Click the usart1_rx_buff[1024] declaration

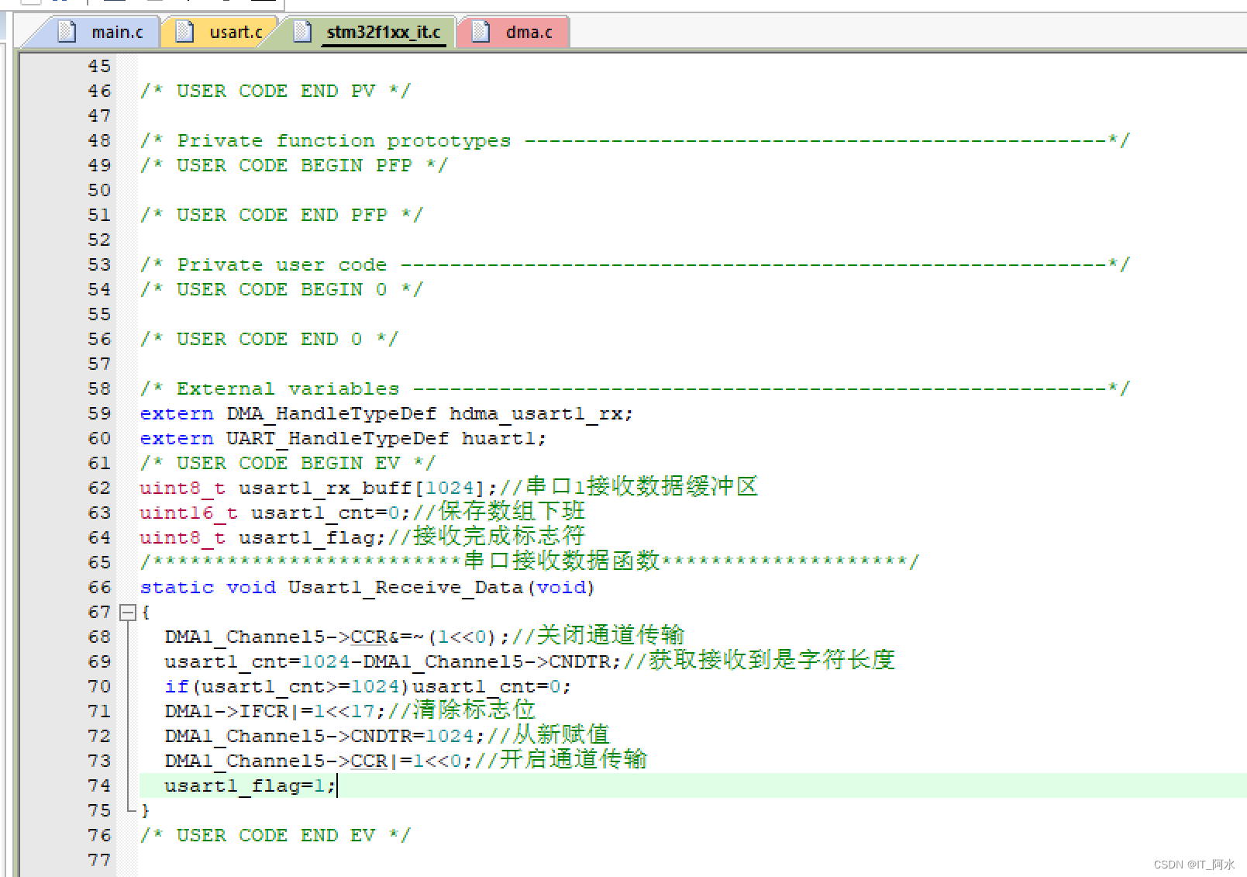point(318,488)
